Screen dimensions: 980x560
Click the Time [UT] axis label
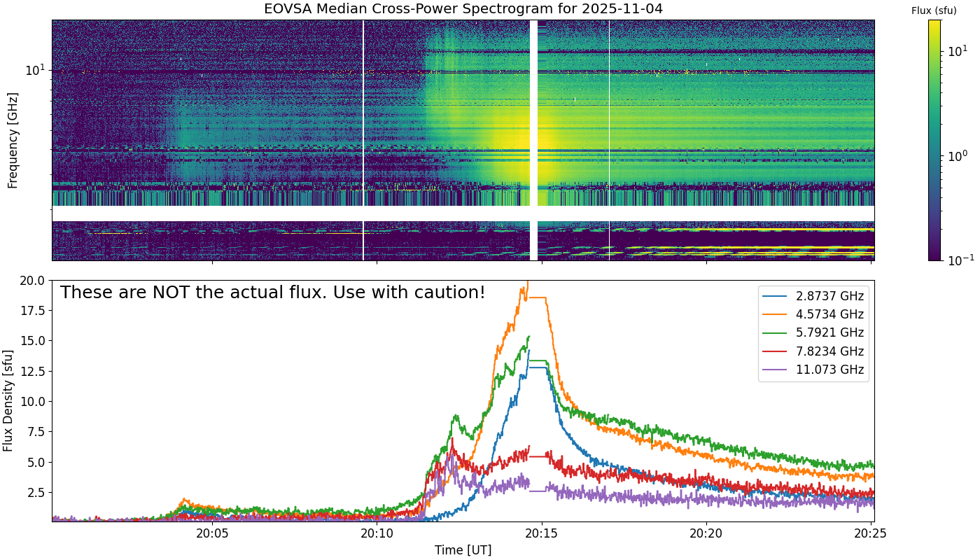(463, 549)
